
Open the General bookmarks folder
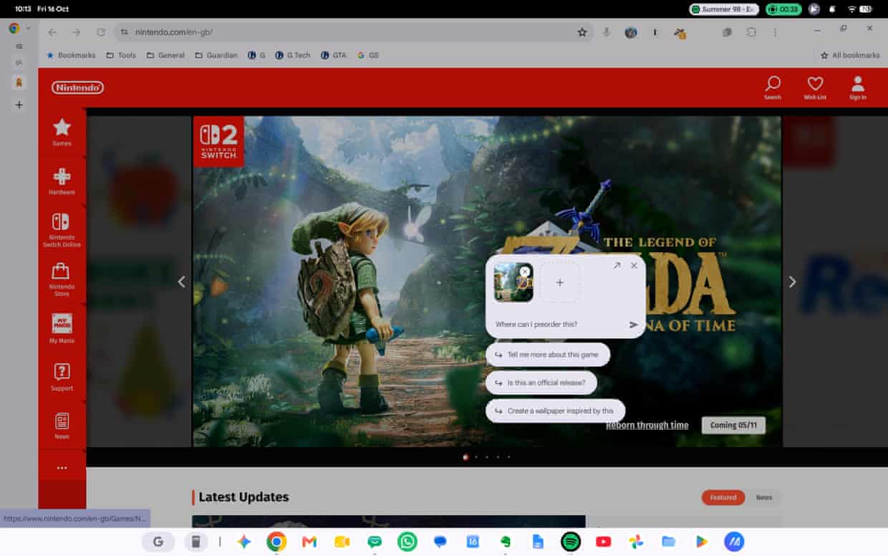point(165,55)
